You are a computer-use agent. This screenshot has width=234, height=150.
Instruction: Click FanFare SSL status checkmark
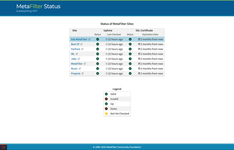click(130, 49)
